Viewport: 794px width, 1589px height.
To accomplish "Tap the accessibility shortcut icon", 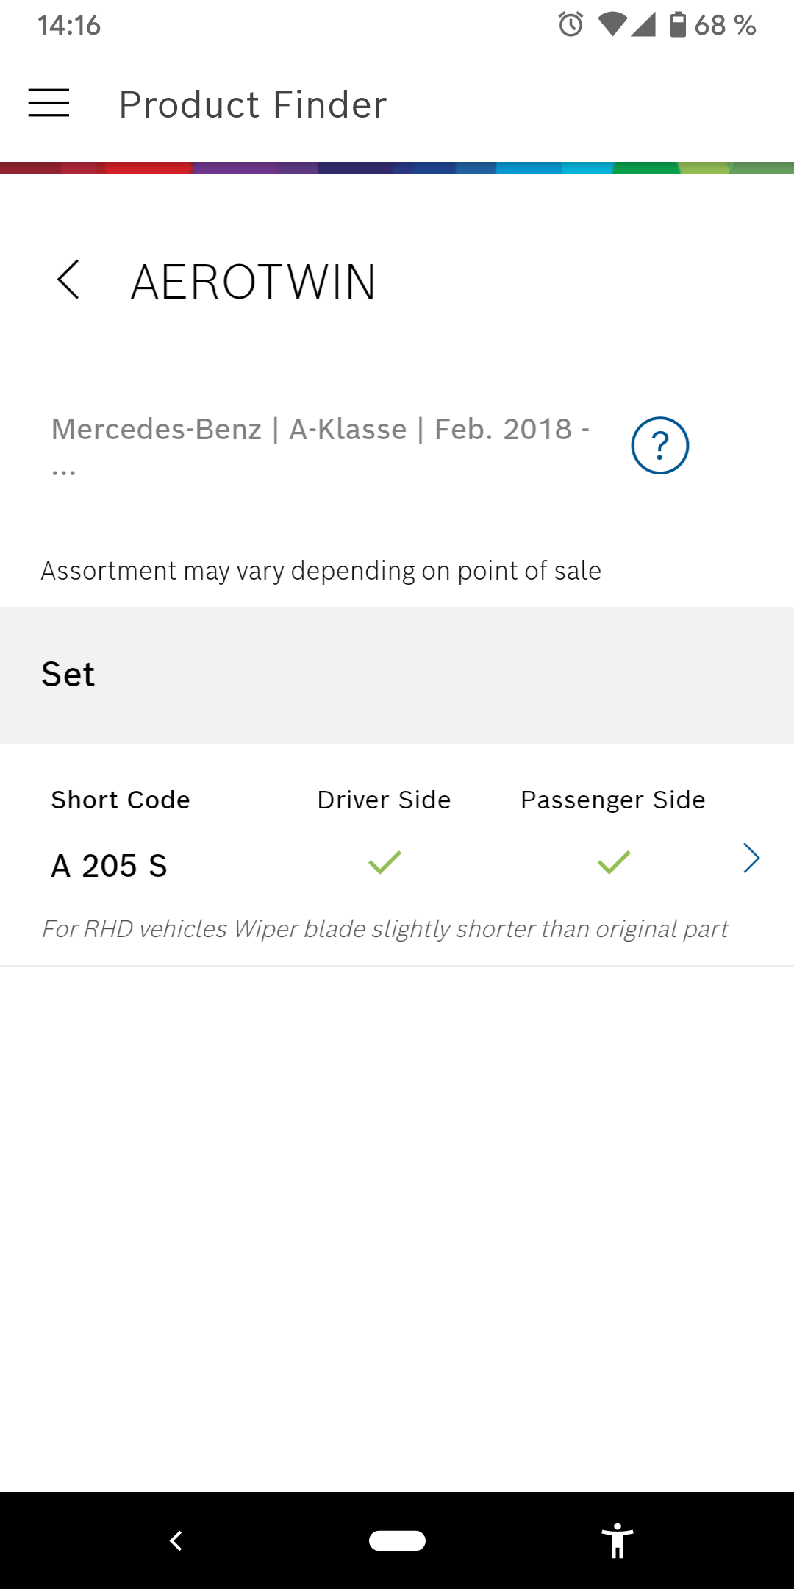I will [x=618, y=1540].
